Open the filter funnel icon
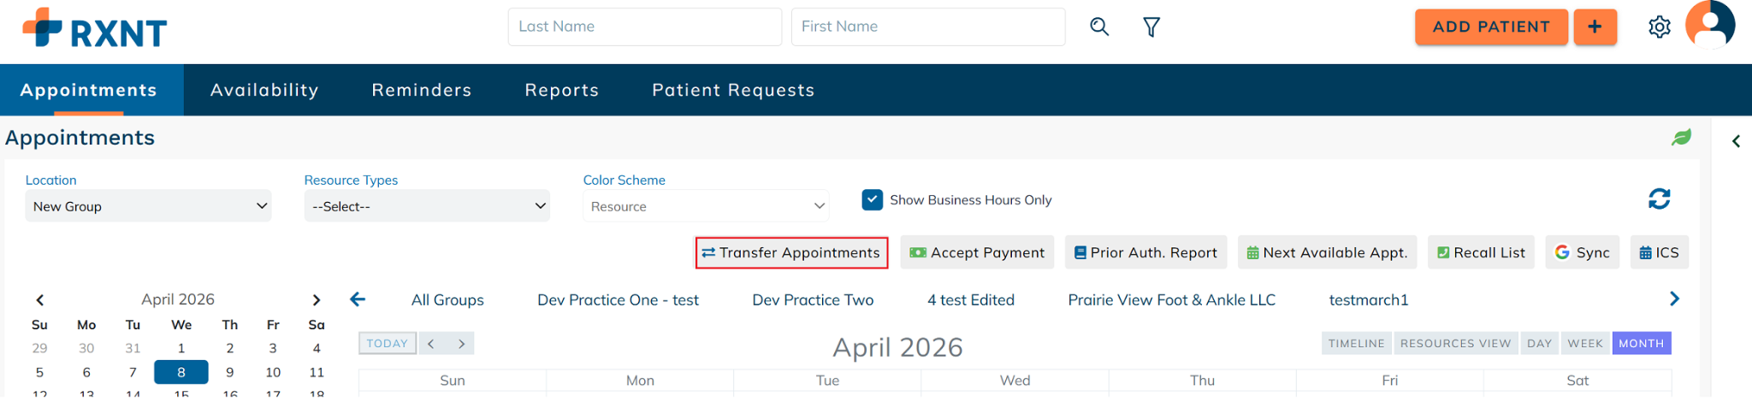Image resolution: width=1752 pixels, height=408 pixels. coord(1151,27)
